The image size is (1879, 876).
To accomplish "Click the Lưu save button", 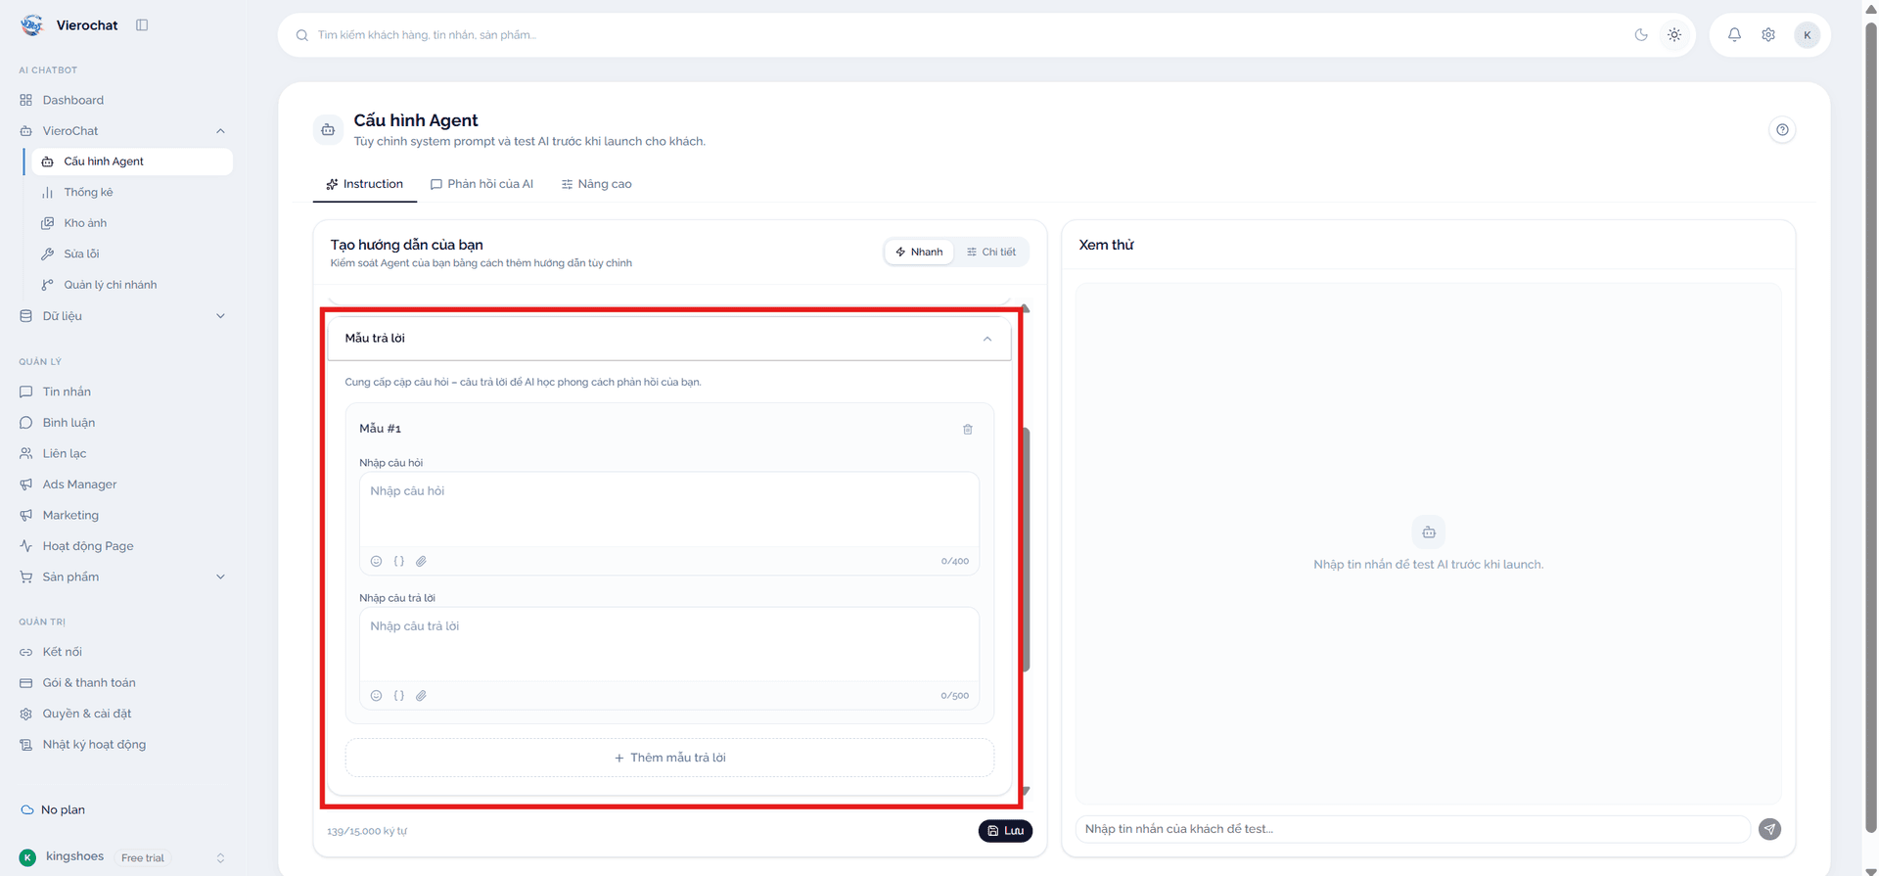I will [1005, 830].
